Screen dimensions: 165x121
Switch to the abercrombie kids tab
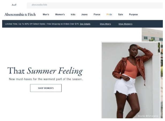pos(39,5)
